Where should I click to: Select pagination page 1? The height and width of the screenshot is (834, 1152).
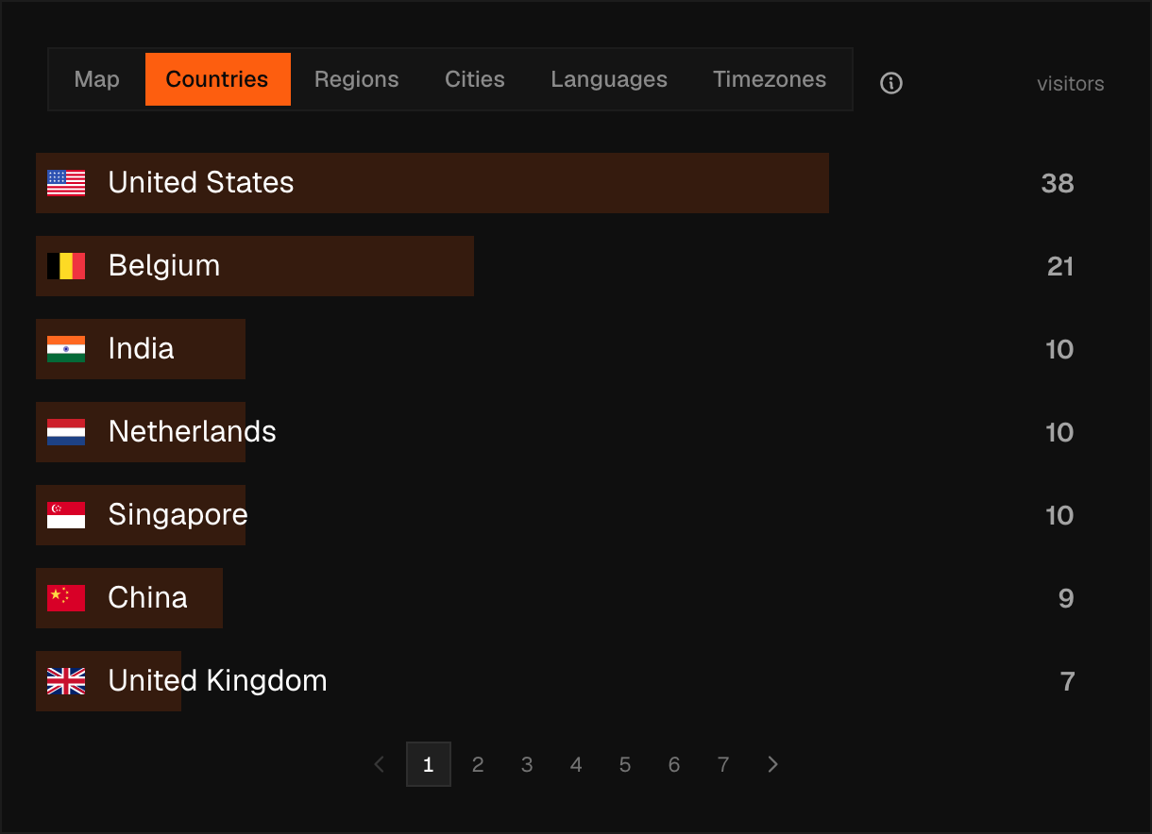(x=429, y=764)
